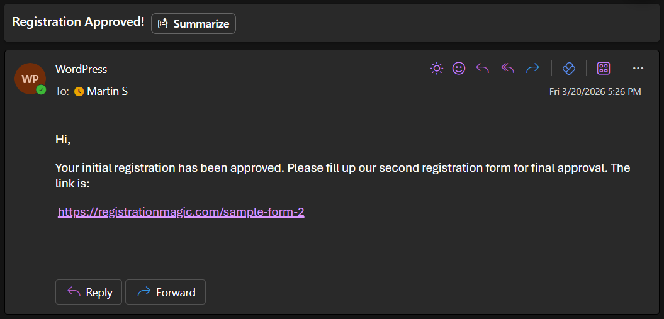
Task: Click the Fri 3/20/2026 5:26 PM timestamp
Action: pos(595,92)
